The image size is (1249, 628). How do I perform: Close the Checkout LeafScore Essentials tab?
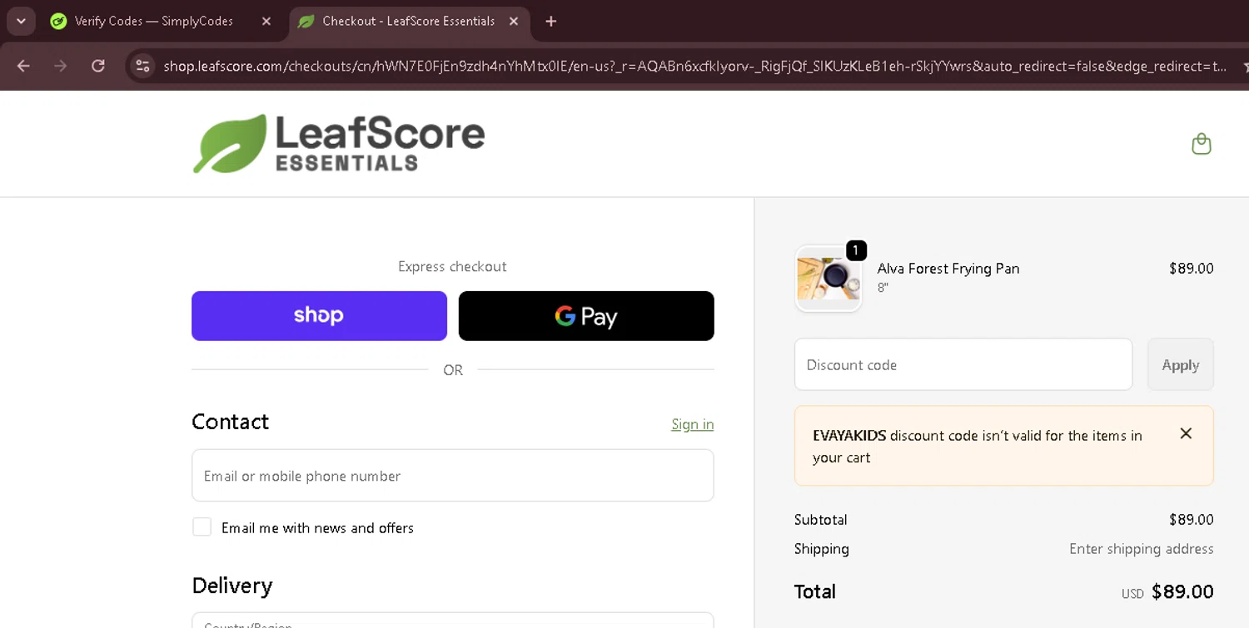(x=514, y=22)
